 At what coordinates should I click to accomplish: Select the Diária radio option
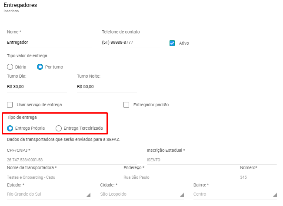point(10,67)
